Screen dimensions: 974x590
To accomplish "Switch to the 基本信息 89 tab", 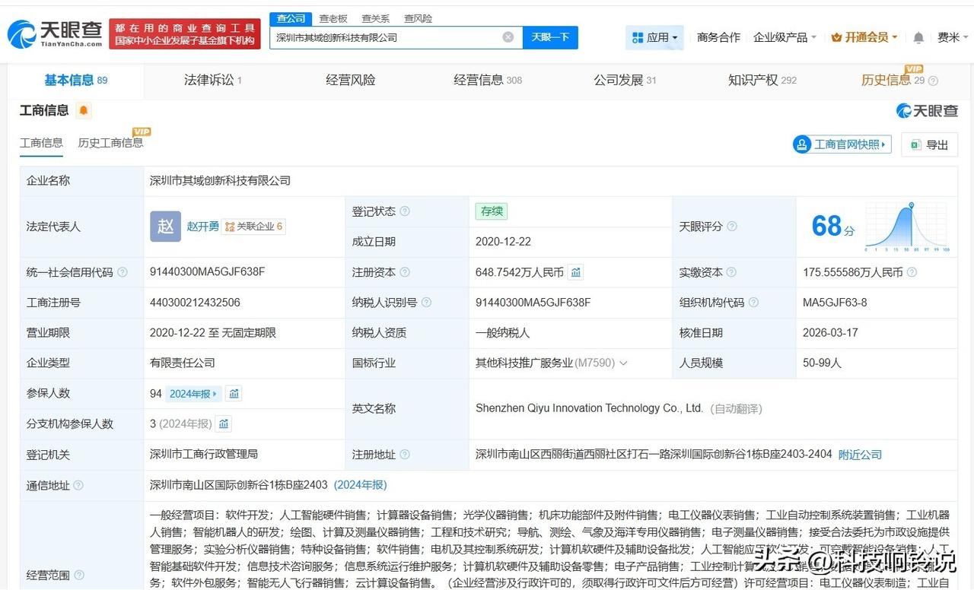I will (75, 80).
